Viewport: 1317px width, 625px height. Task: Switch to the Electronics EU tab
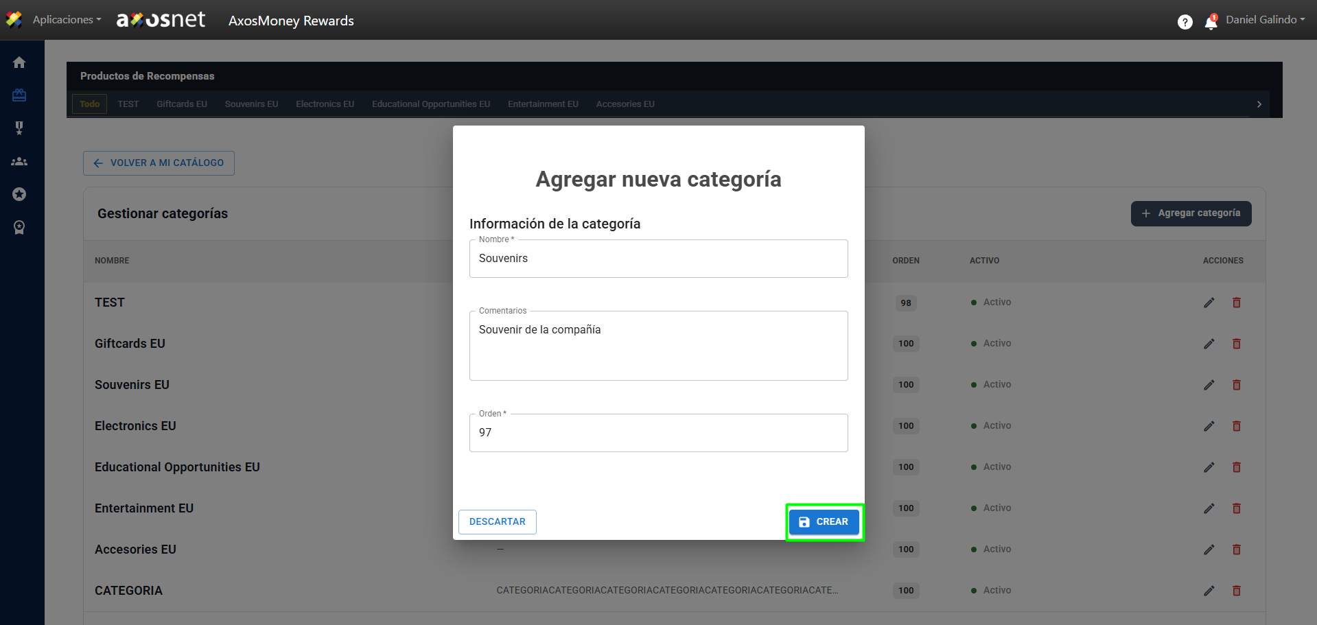coord(325,104)
